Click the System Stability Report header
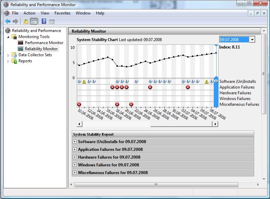270x199 pixels. click(x=163, y=134)
